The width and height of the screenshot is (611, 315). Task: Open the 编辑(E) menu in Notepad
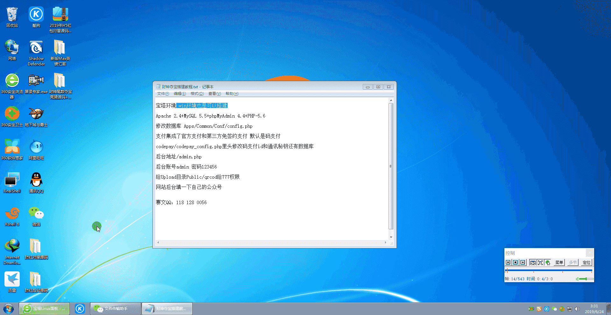pos(180,94)
